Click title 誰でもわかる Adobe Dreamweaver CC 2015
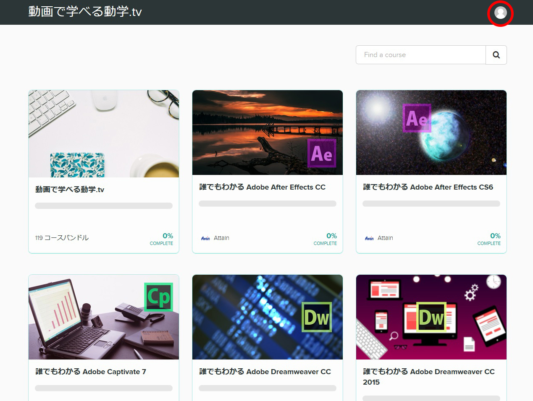533x401 pixels. [429, 377]
